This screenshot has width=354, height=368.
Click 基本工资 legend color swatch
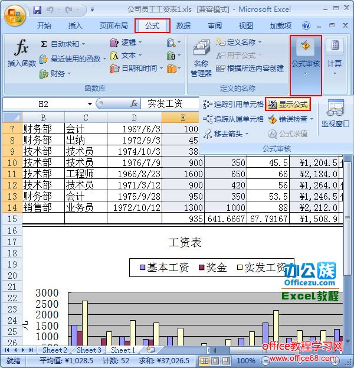(x=142, y=268)
